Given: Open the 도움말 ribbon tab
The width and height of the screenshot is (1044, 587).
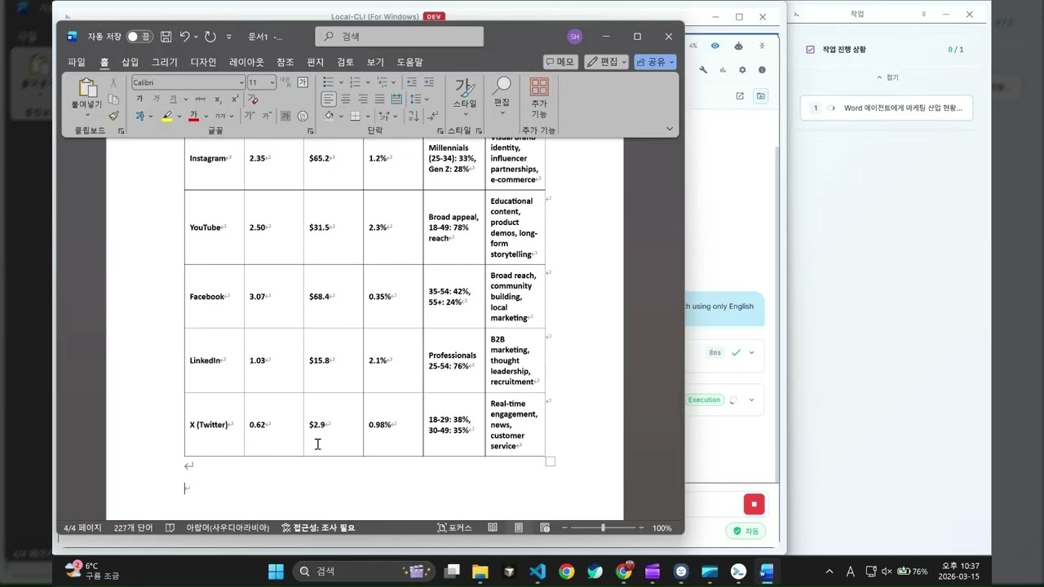Looking at the screenshot, I should [410, 62].
